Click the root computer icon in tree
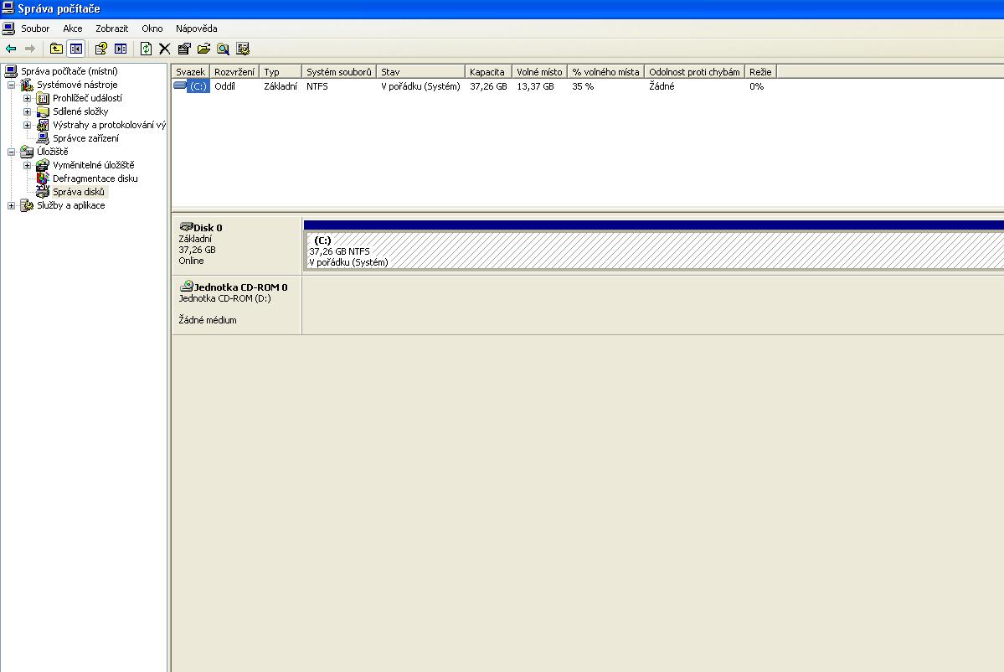Screen dimensions: 1004x672 (x=11, y=71)
